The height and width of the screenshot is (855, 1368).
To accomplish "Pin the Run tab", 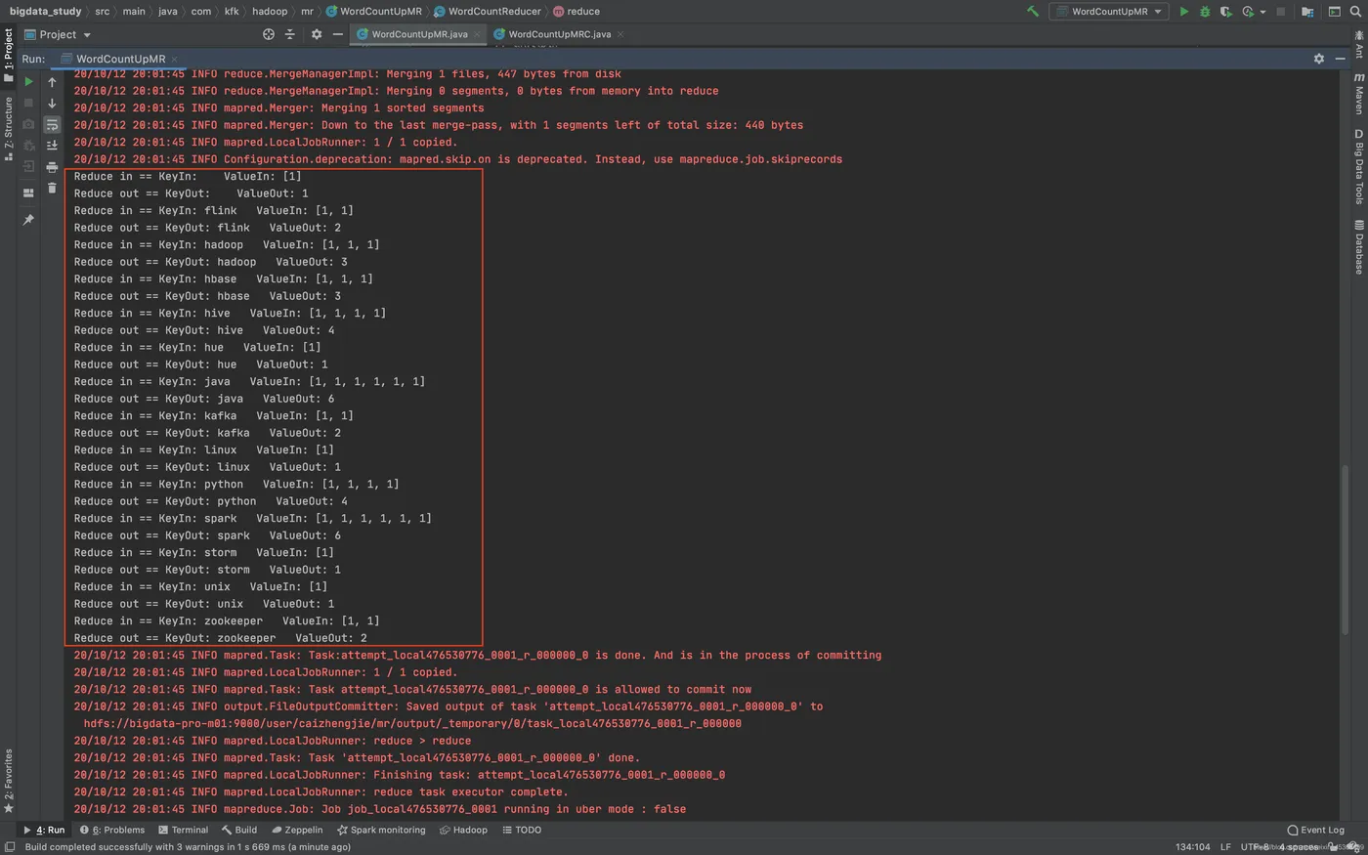I will pyautogui.click(x=28, y=220).
